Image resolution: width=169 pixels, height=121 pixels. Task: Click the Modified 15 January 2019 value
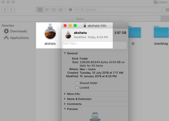[98, 76]
